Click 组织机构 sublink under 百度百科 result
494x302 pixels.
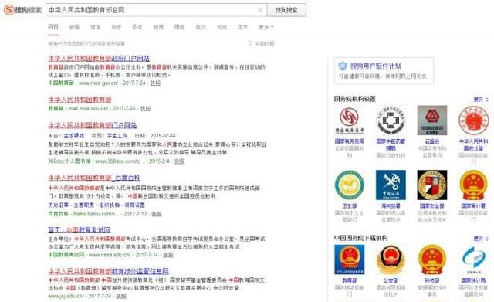coord(110,205)
